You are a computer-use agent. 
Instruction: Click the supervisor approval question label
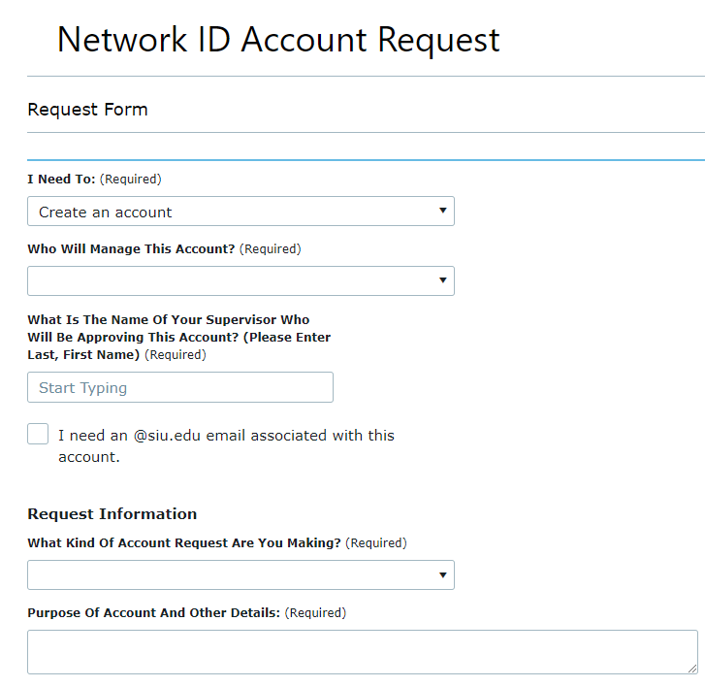coord(179,337)
